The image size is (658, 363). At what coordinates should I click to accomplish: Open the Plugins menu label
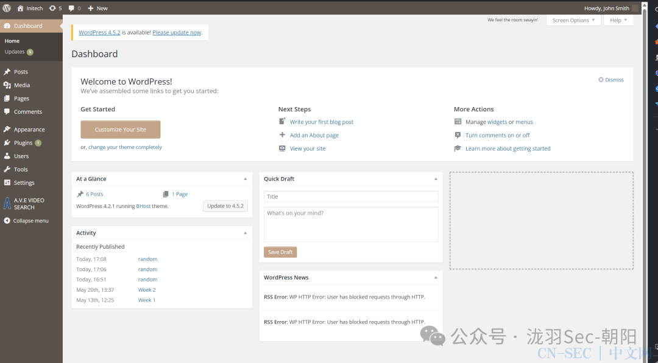click(x=23, y=143)
